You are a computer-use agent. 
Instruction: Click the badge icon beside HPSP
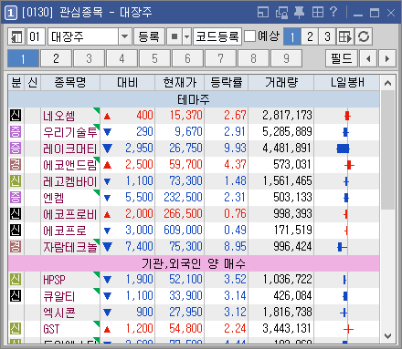click(16, 280)
